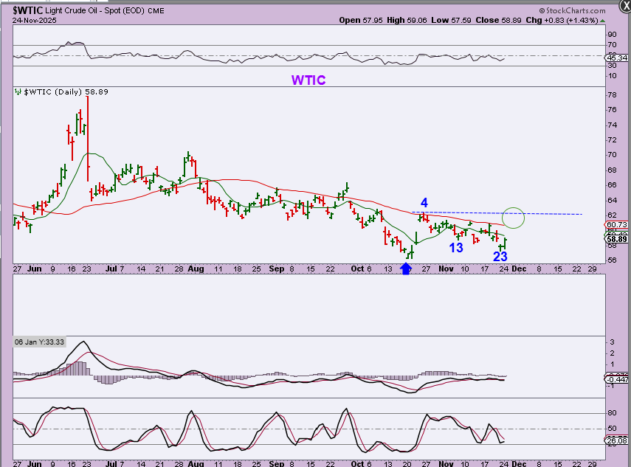
Task: Click the Nov label on the bottom date axis
Action: (446, 463)
